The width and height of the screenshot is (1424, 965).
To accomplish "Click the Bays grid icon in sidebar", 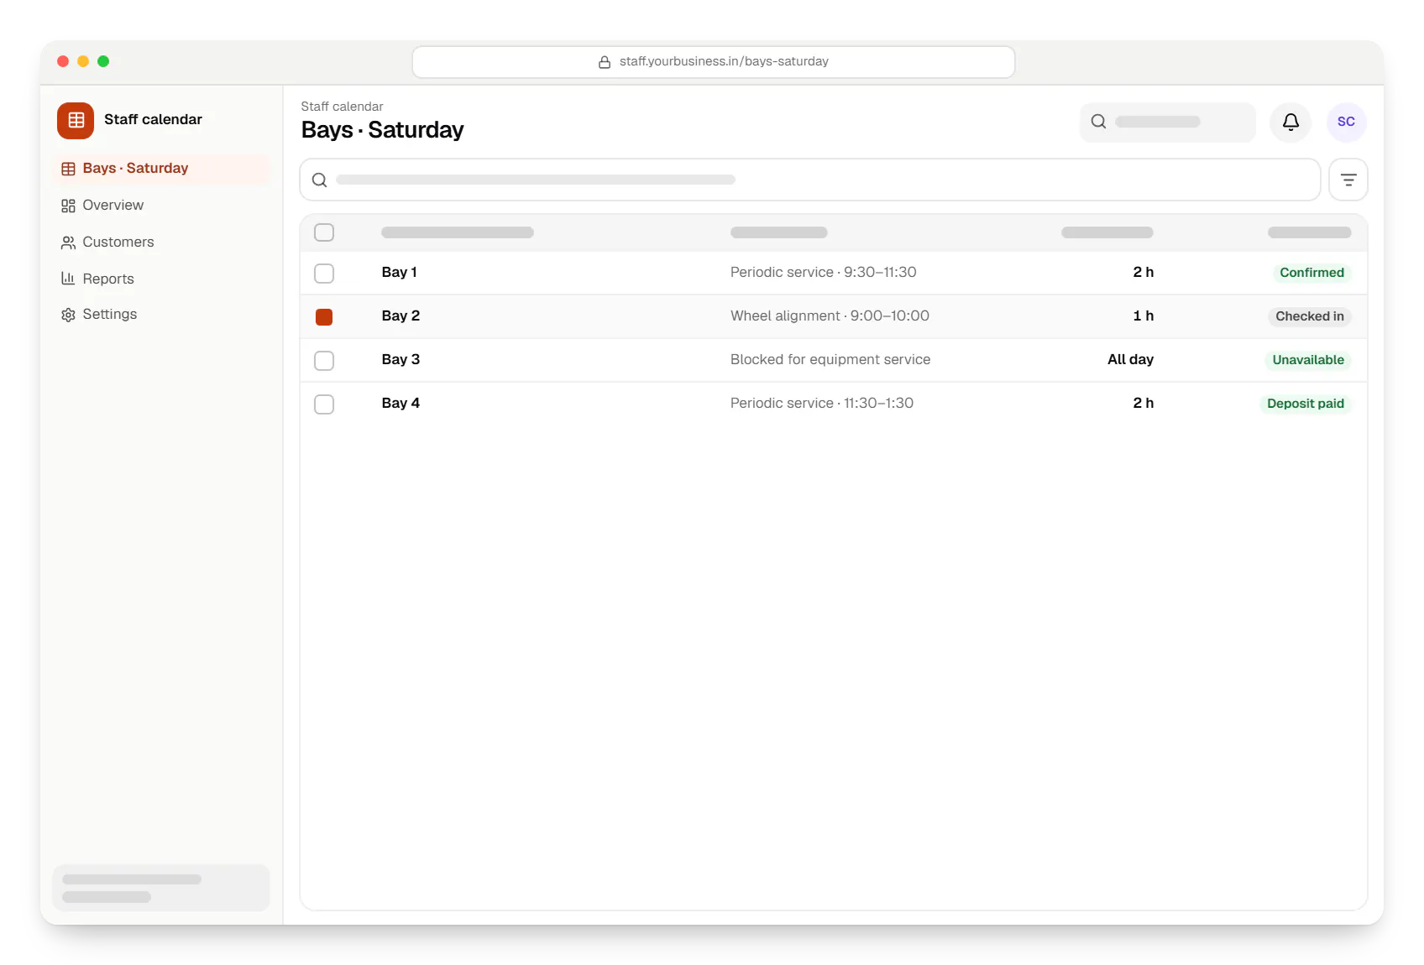I will [69, 169].
